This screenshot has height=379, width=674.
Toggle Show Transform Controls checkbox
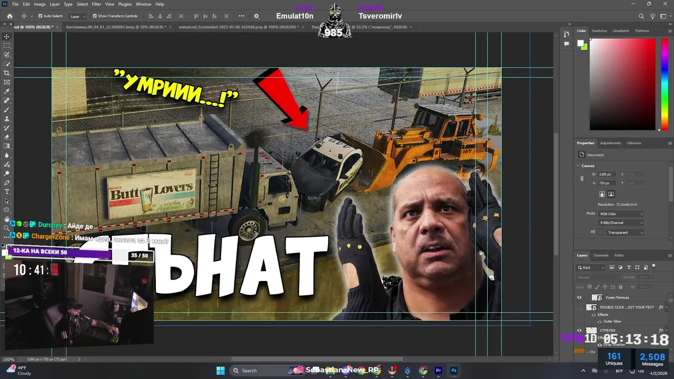point(95,16)
